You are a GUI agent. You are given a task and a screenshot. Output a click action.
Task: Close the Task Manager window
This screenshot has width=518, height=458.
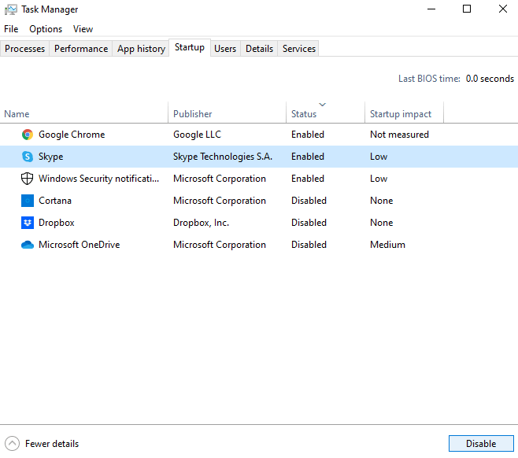point(503,9)
